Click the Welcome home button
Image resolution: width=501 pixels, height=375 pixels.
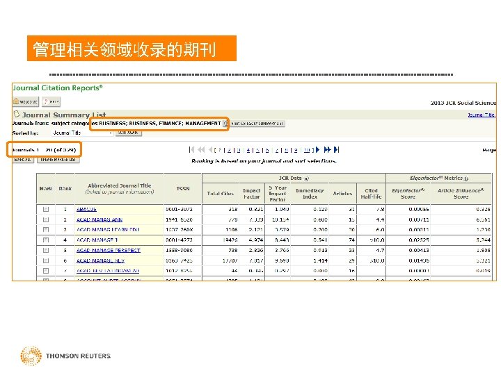pyautogui.click(x=26, y=101)
